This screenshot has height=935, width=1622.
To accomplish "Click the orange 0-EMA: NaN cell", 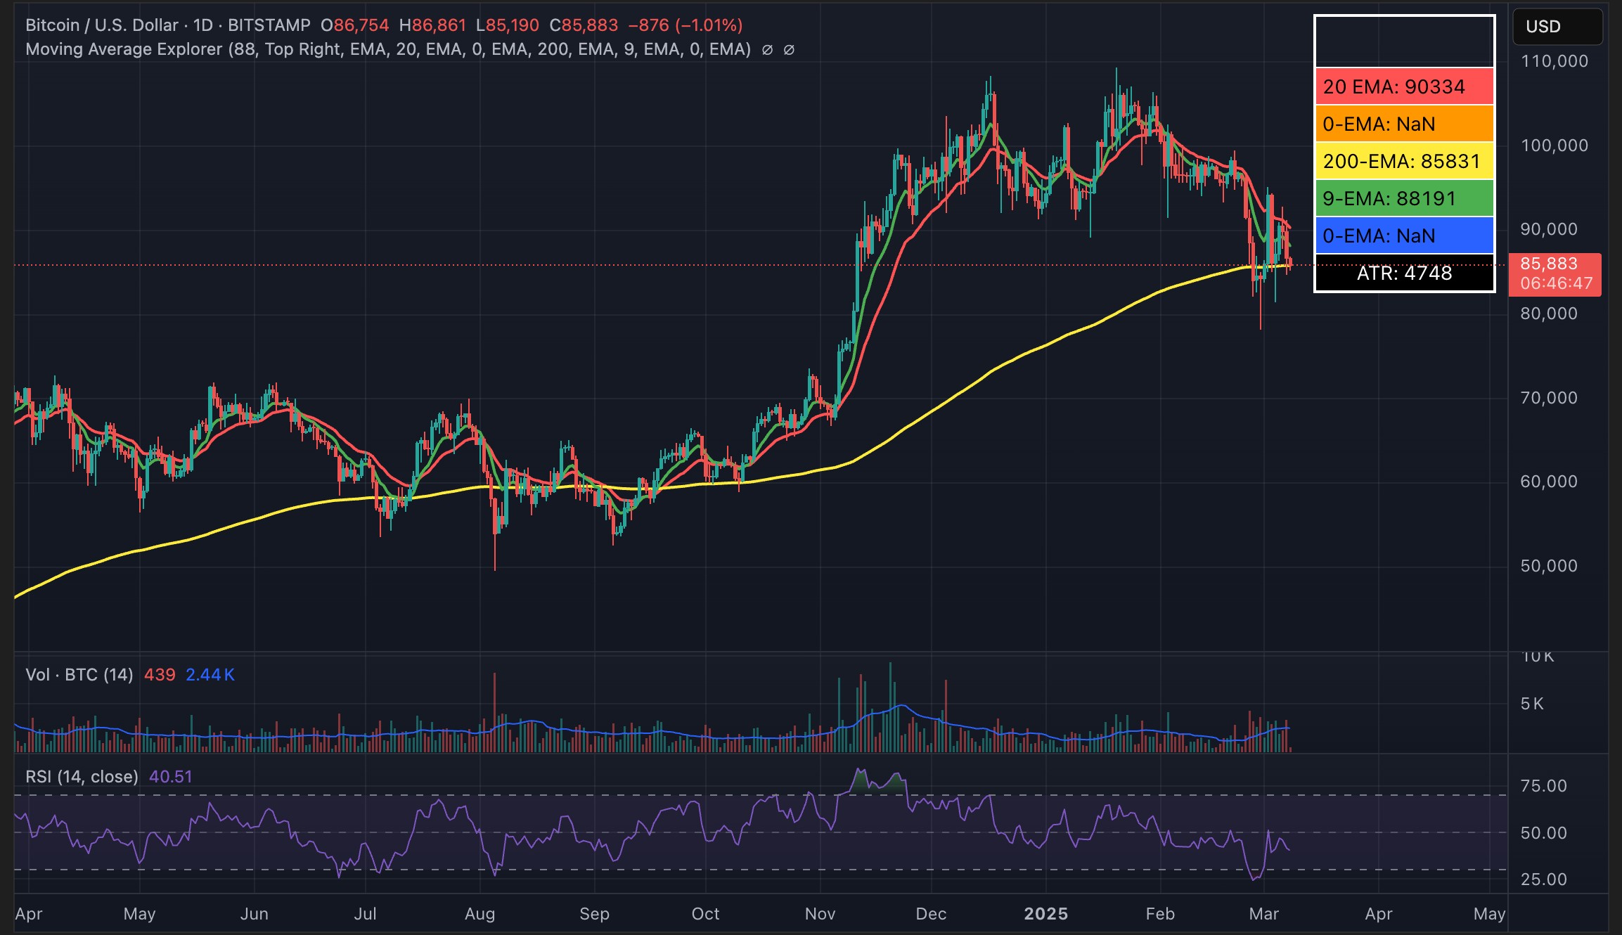I will click(x=1403, y=124).
